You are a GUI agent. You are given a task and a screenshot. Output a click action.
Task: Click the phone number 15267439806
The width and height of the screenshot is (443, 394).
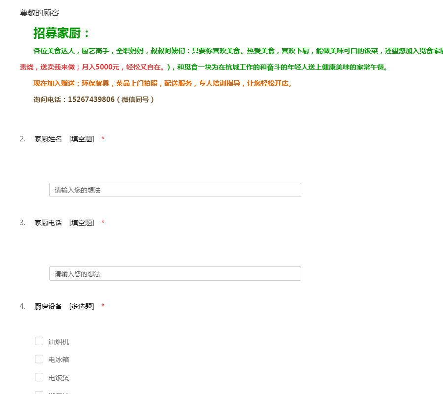91,99
